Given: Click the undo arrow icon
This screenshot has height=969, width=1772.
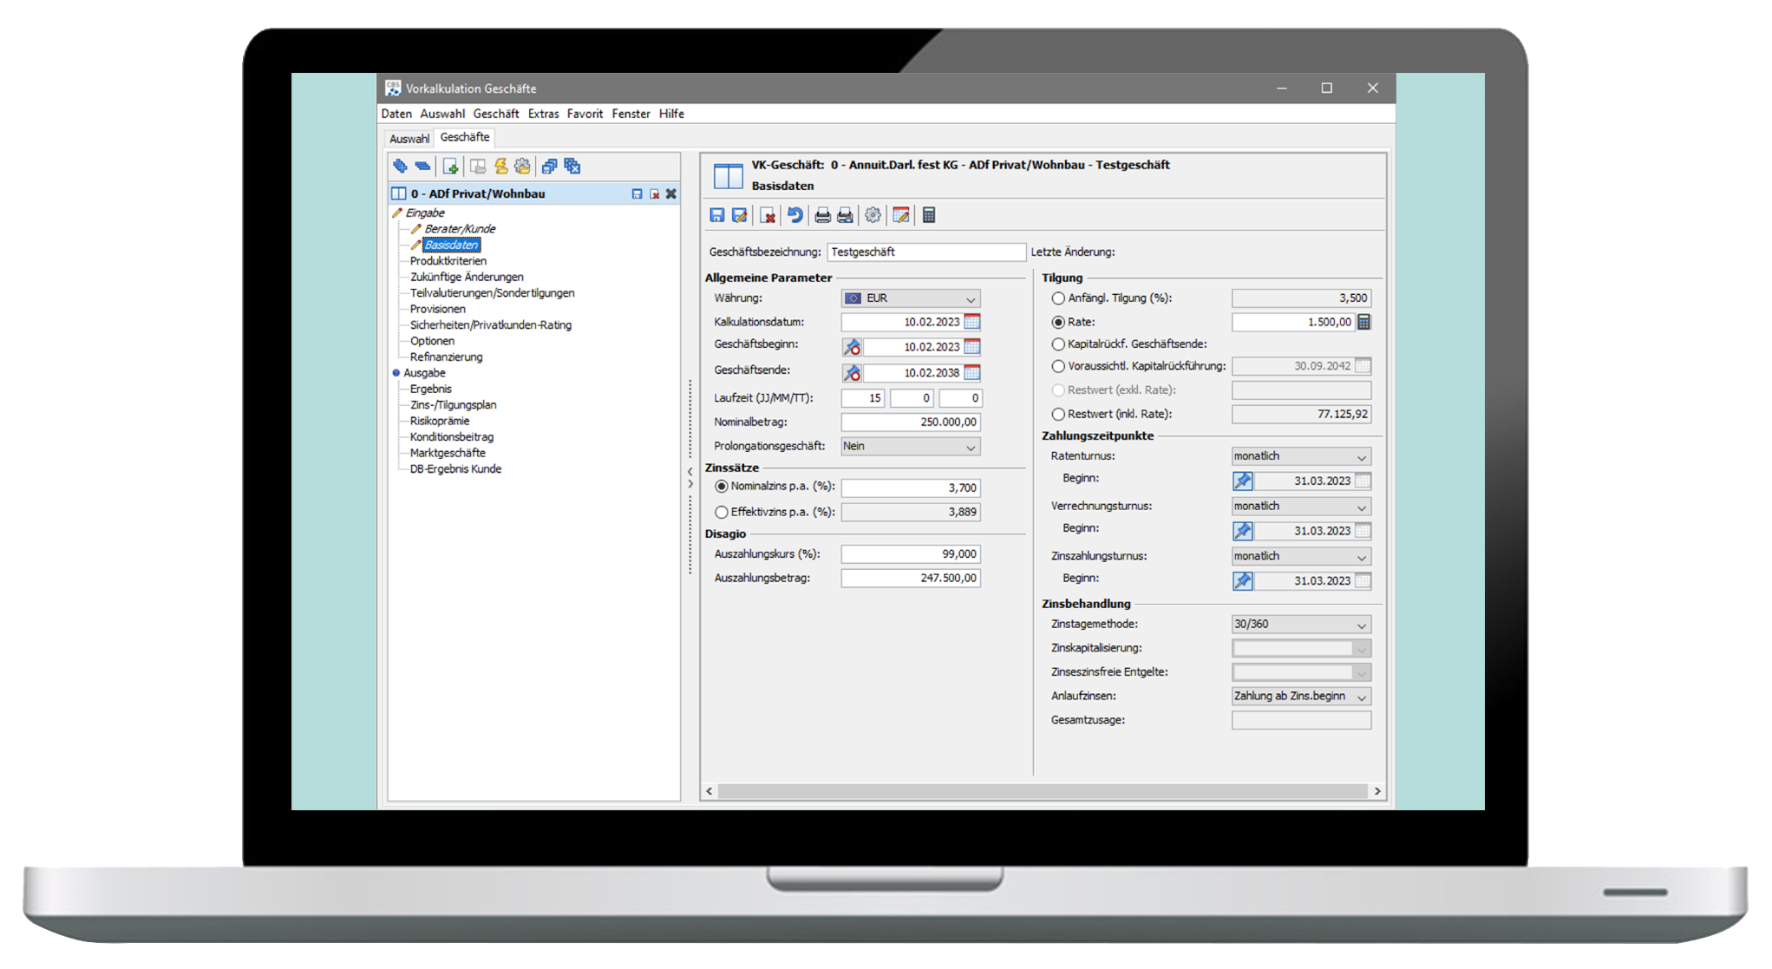Looking at the screenshot, I should tap(794, 215).
